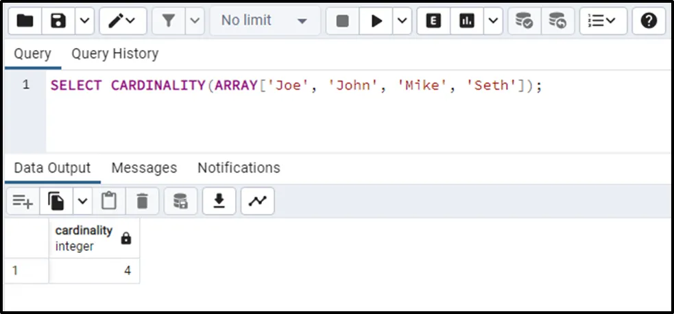Screen dimensions: 674x314
Task: Open the help question mark icon
Action: click(x=649, y=21)
